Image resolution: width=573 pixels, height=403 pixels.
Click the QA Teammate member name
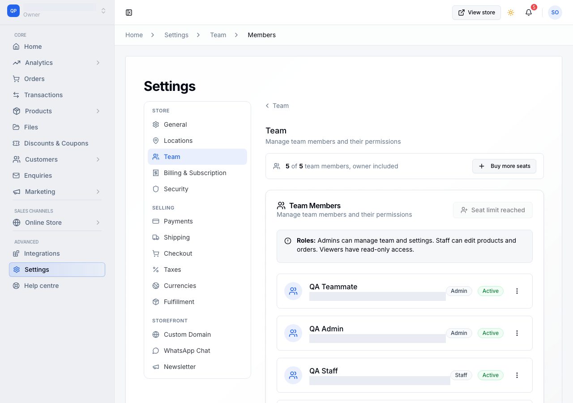click(333, 287)
